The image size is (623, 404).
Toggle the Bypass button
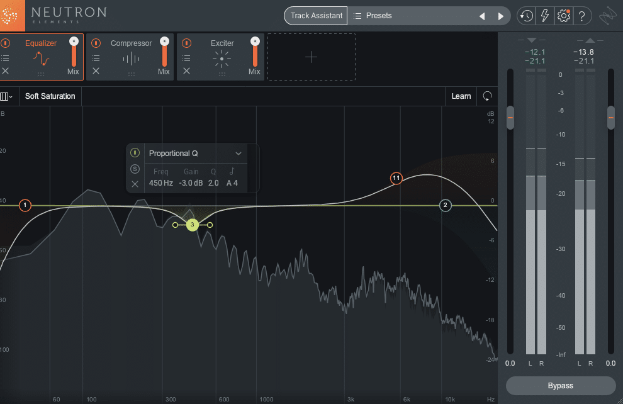pos(561,386)
